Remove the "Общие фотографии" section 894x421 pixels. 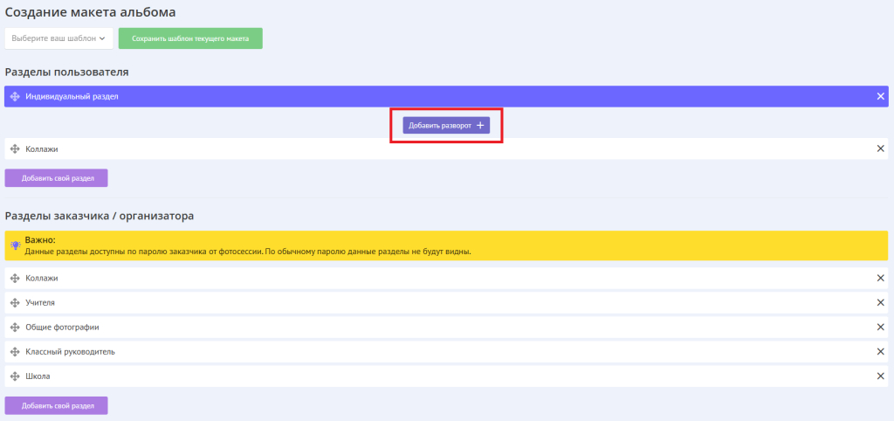point(880,327)
